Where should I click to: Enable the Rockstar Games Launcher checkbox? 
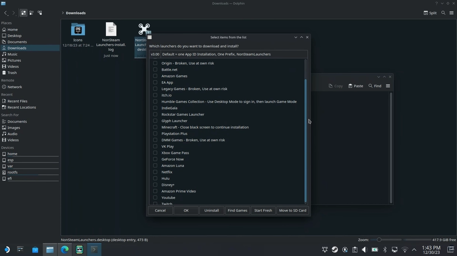click(155, 115)
